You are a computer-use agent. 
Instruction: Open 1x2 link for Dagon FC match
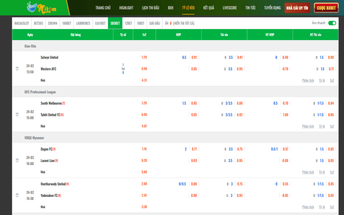(332, 172)
